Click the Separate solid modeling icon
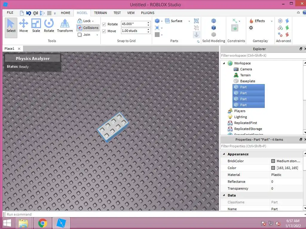Image resolution: width=306 pixels, height=229 pixels. [x=214, y=35]
